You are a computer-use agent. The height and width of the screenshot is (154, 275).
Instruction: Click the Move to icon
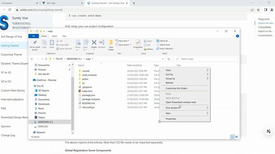point(78,42)
